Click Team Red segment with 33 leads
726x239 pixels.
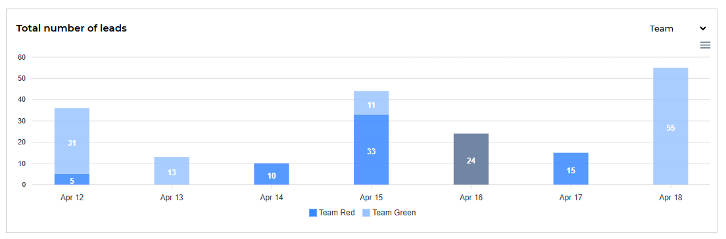(x=372, y=149)
